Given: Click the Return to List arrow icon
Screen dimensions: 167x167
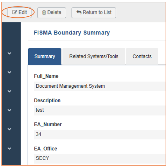Looking at the screenshot, I should 79,12.
